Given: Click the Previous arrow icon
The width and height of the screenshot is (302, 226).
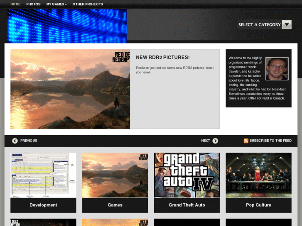Looking at the screenshot, I should point(15,141).
